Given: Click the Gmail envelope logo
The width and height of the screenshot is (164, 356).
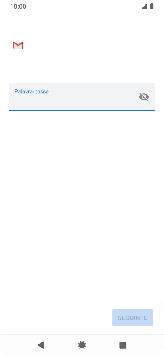Looking at the screenshot, I should point(18,45).
